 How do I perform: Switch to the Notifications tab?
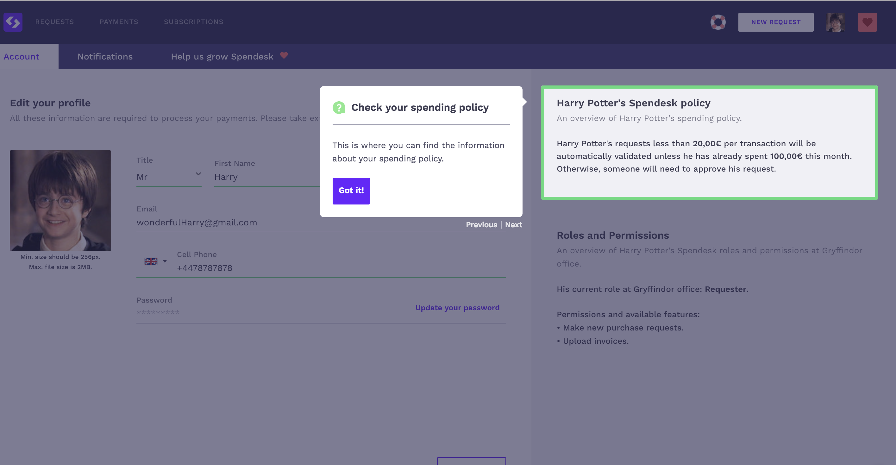[x=105, y=57]
